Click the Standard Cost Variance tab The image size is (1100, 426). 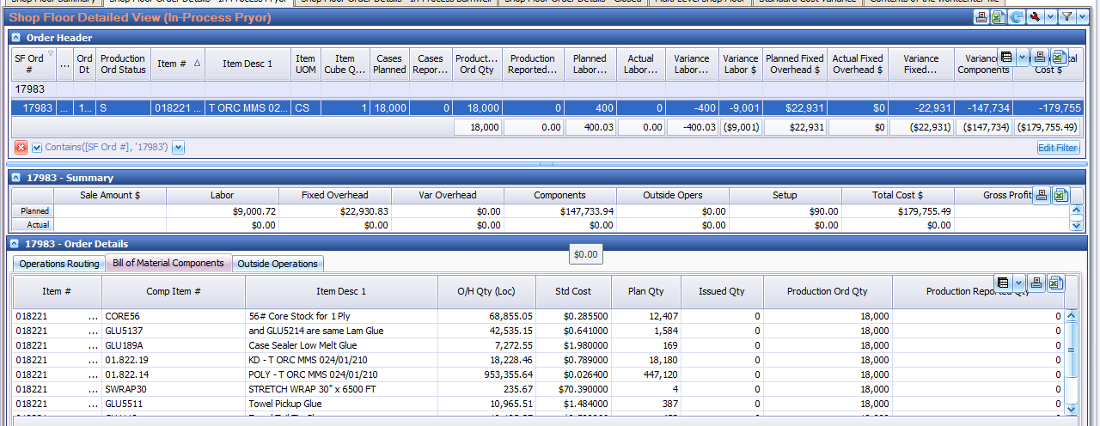808,3
